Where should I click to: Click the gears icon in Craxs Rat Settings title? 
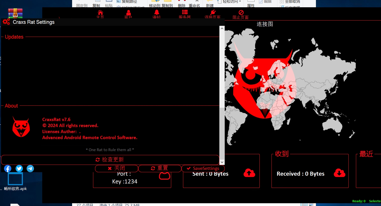click(x=6, y=22)
